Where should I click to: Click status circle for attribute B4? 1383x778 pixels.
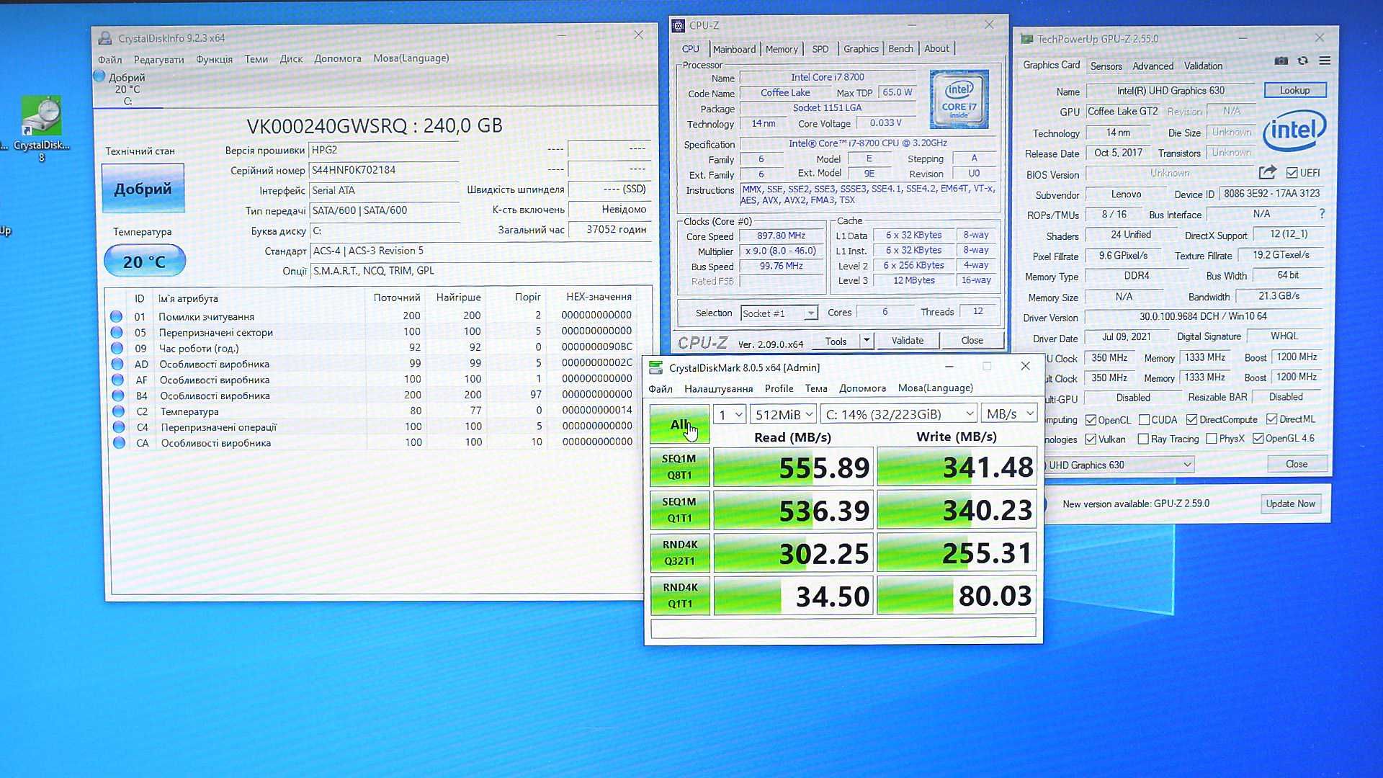coord(117,395)
